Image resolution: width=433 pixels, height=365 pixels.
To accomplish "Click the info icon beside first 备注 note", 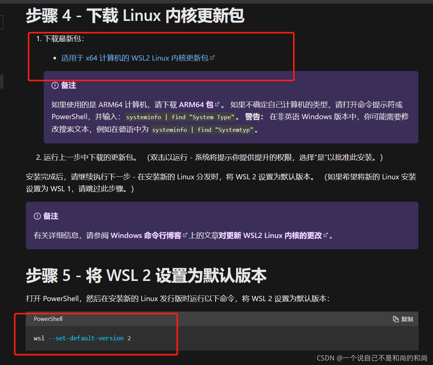I will tap(55, 86).
